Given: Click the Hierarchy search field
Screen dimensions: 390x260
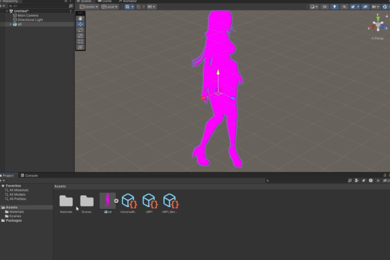Looking at the screenshot, I should (38, 6).
